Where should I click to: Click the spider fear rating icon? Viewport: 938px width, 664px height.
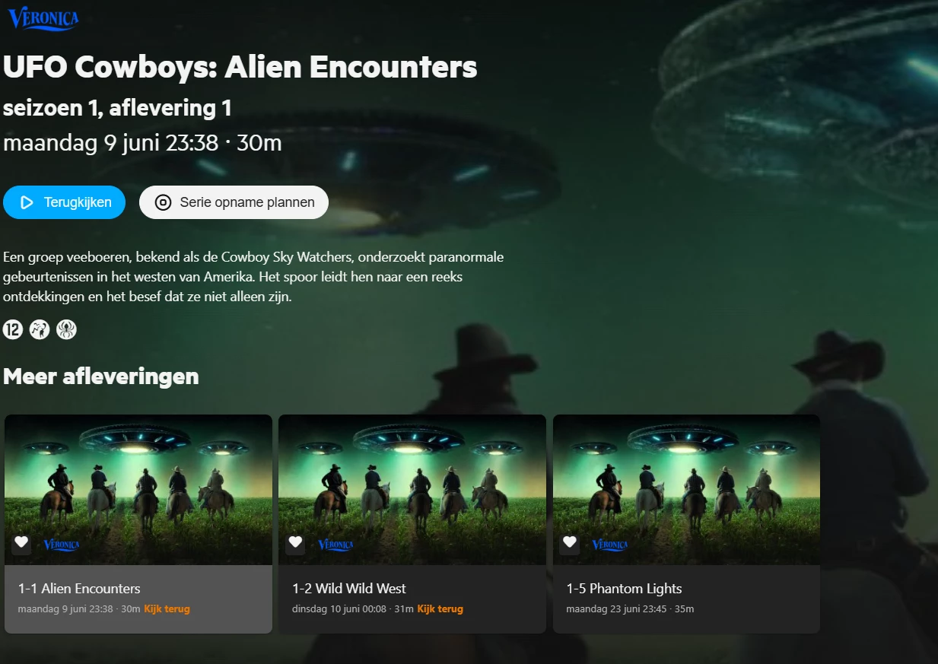click(x=66, y=329)
